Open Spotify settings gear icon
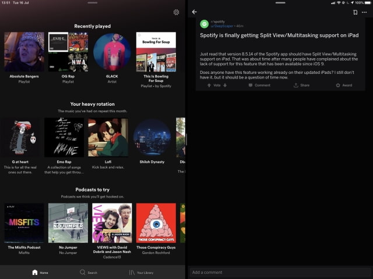 [176, 12]
